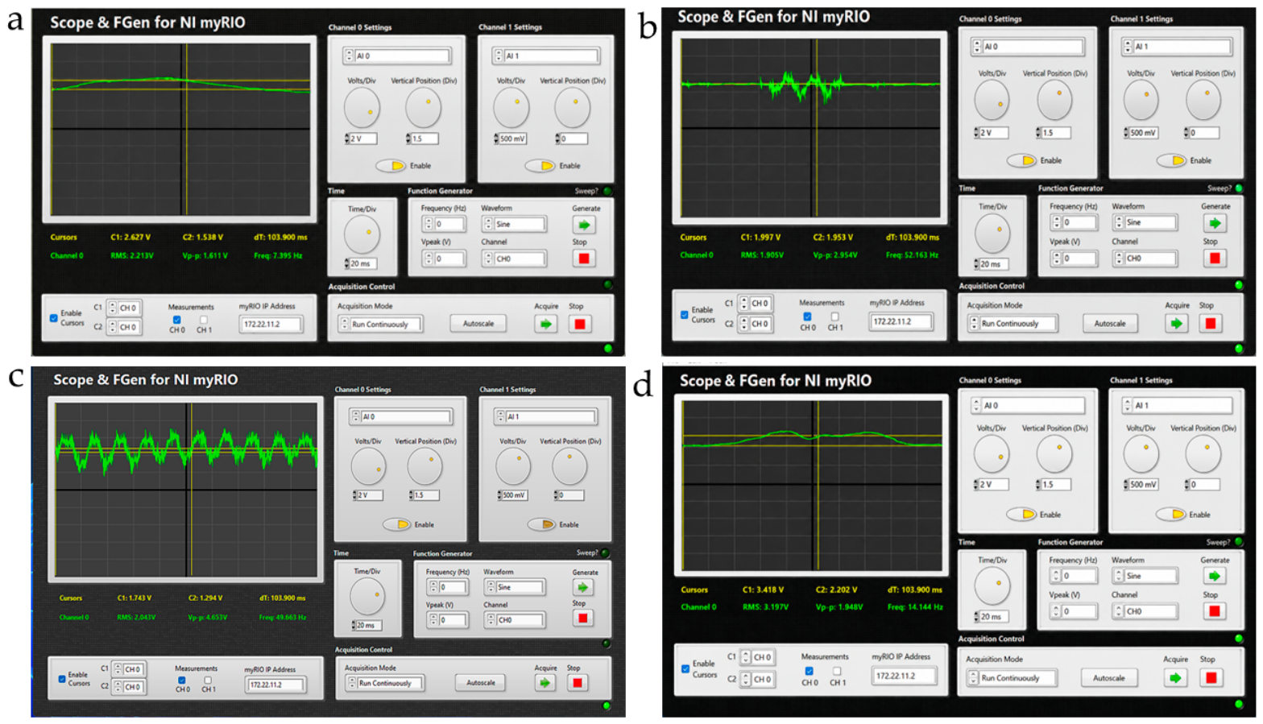This screenshot has height=724, width=1263.
Task: Uncheck Enable Cursors checkbox in panel a
Action: 54,318
